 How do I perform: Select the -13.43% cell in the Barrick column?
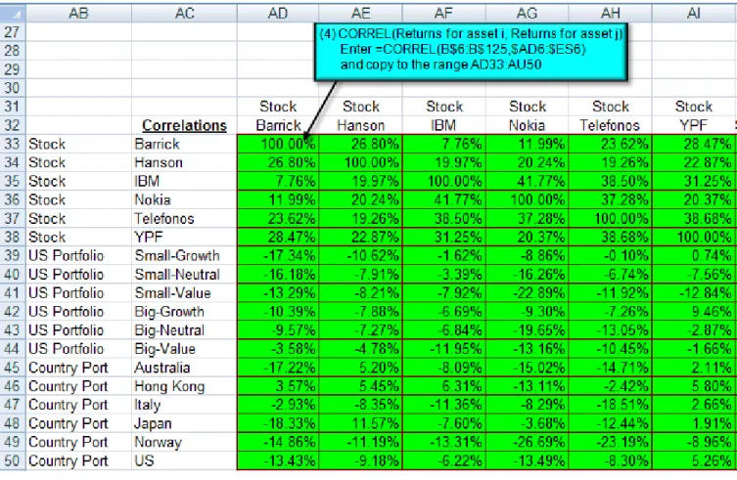click(x=278, y=460)
